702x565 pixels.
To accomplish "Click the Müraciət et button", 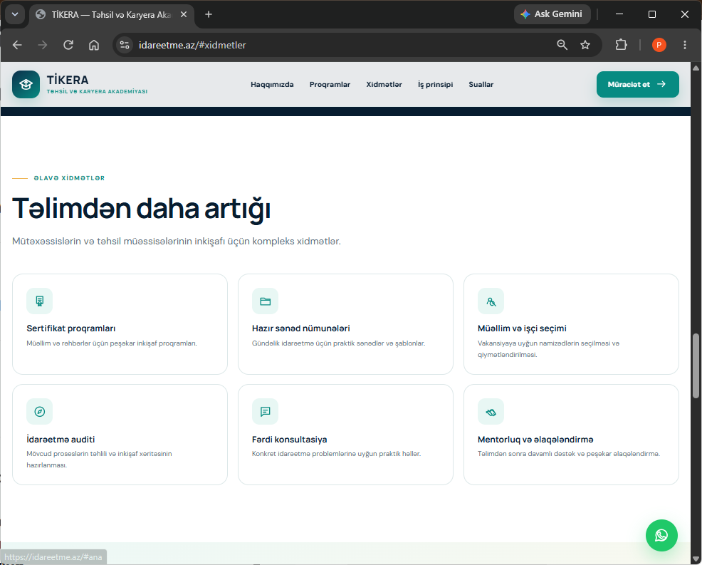I will (x=637, y=84).
